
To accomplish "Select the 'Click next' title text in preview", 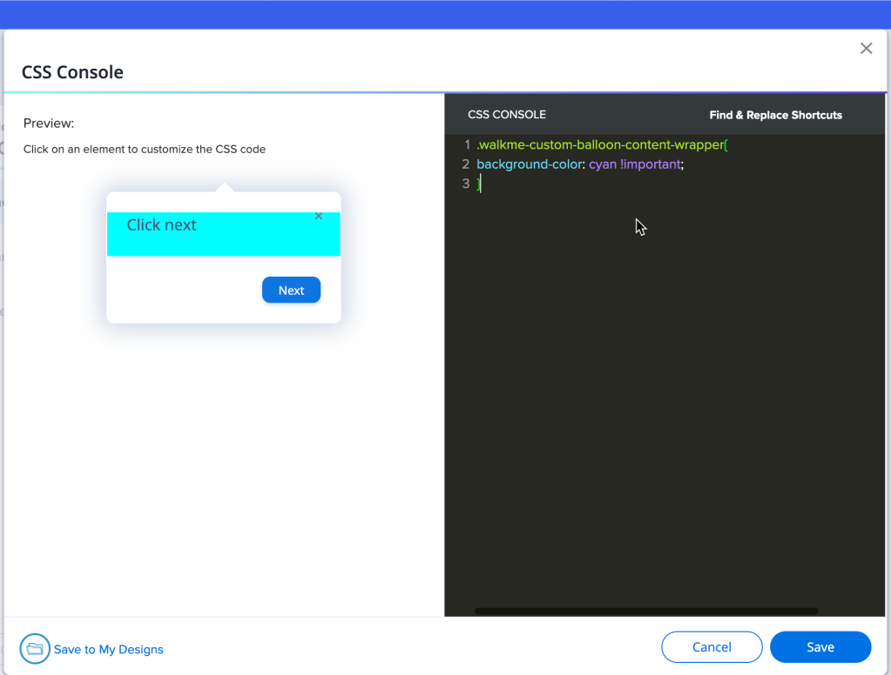I will [x=162, y=225].
